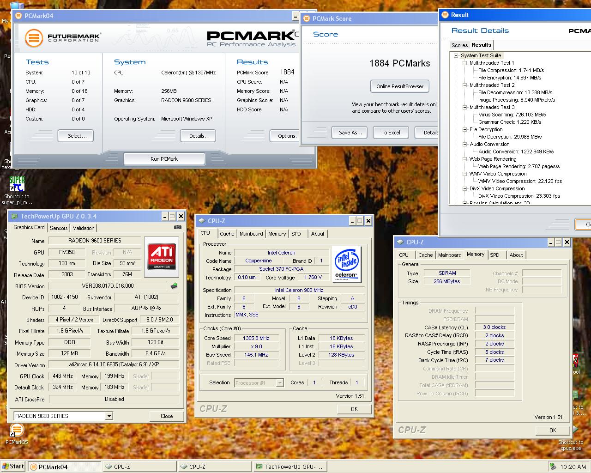
Task: Switch to the Sensors tab in GPU-Z
Action: [x=59, y=228]
